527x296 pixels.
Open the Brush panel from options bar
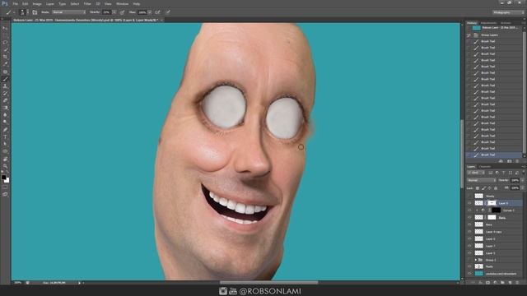(35, 12)
